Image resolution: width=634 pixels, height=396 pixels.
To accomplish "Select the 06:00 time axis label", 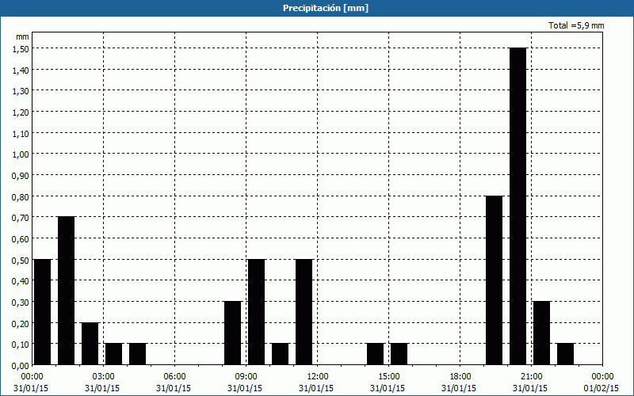I will (x=174, y=376).
